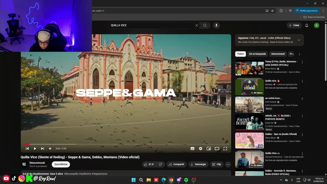The image size is (327, 184).
Task: Select the Descomunal filter chip
Action: pos(278,54)
